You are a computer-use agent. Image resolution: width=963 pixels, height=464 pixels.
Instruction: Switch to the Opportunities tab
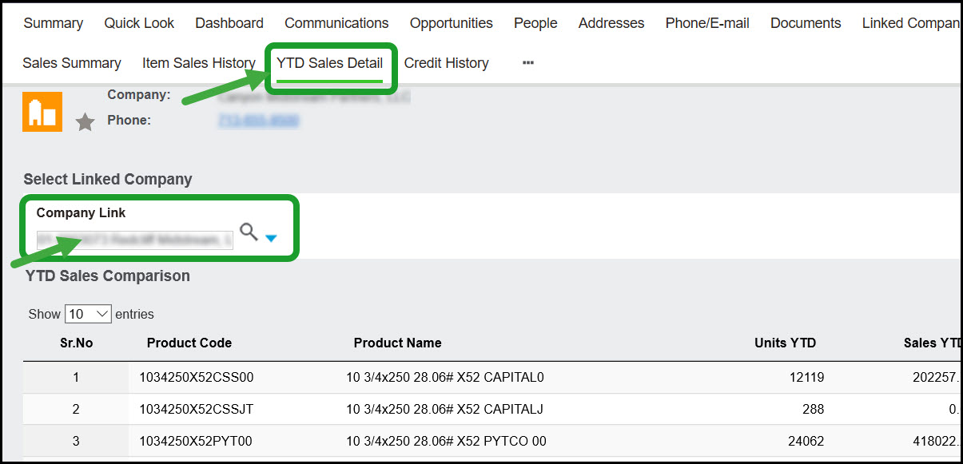pyautogui.click(x=451, y=23)
